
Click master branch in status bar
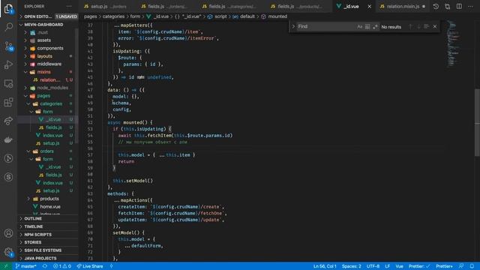[25, 266]
